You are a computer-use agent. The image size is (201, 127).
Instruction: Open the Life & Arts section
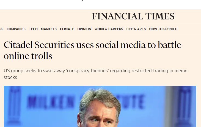point(136,29)
